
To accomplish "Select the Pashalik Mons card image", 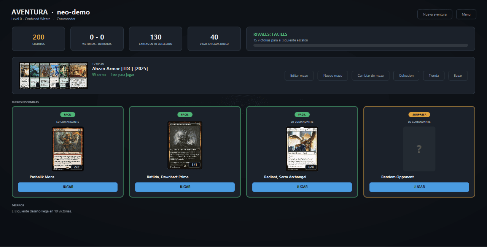I will coord(68,149).
